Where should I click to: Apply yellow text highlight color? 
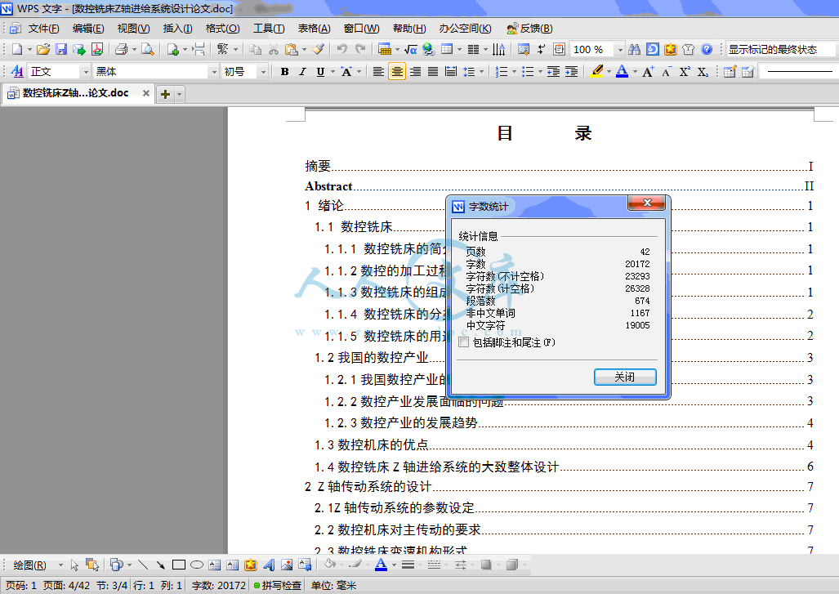(597, 72)
